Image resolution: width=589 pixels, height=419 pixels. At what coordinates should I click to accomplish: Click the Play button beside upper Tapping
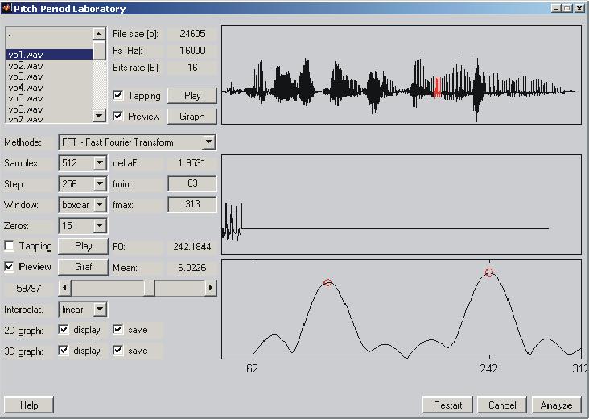[x=192, y=96]
